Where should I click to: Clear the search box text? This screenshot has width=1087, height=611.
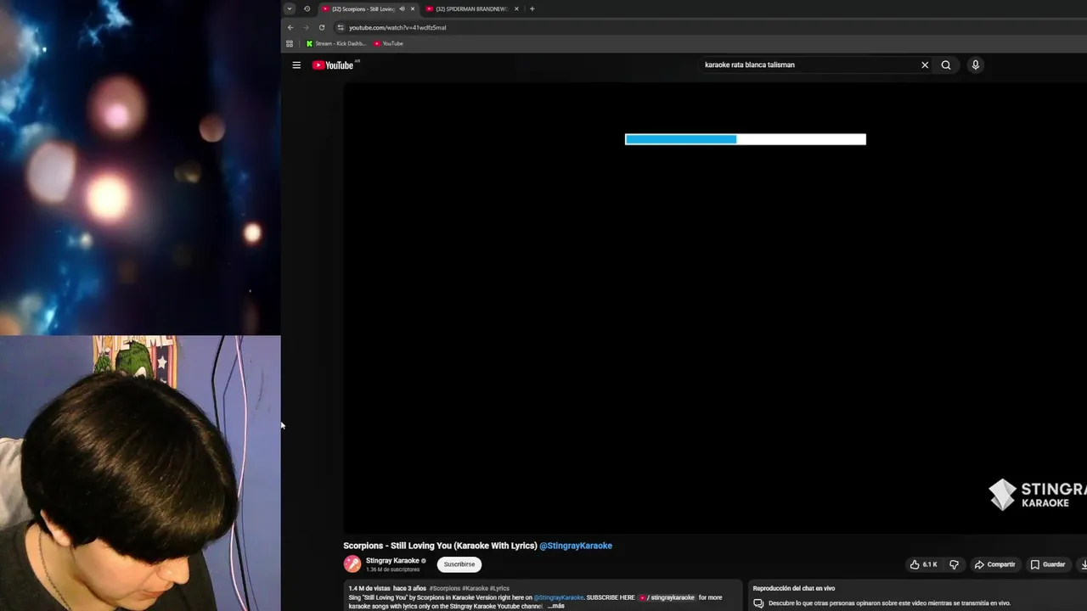click(x=925, y=65)
